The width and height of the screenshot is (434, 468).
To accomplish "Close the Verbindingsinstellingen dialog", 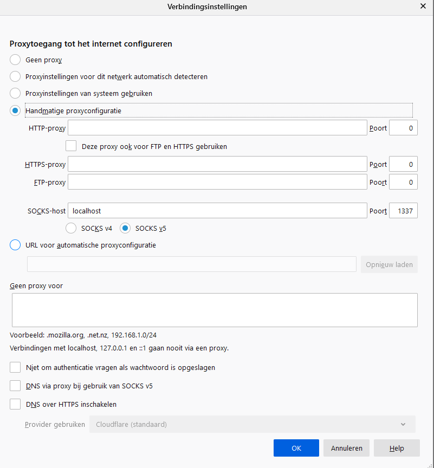I will point(423,7).
